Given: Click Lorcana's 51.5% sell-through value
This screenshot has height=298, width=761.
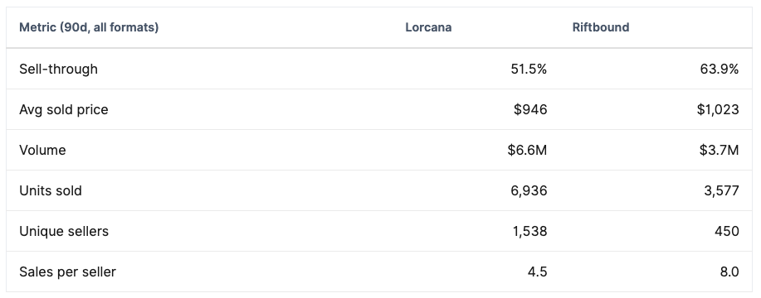Looking at the screenshot, I should [x=529, y=70].
